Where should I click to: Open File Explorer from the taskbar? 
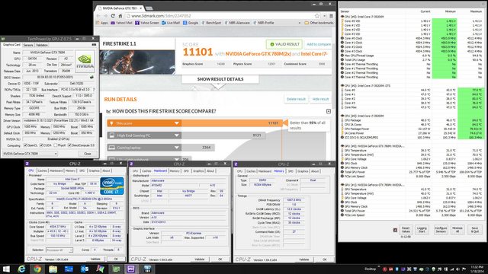pos(53,269)
